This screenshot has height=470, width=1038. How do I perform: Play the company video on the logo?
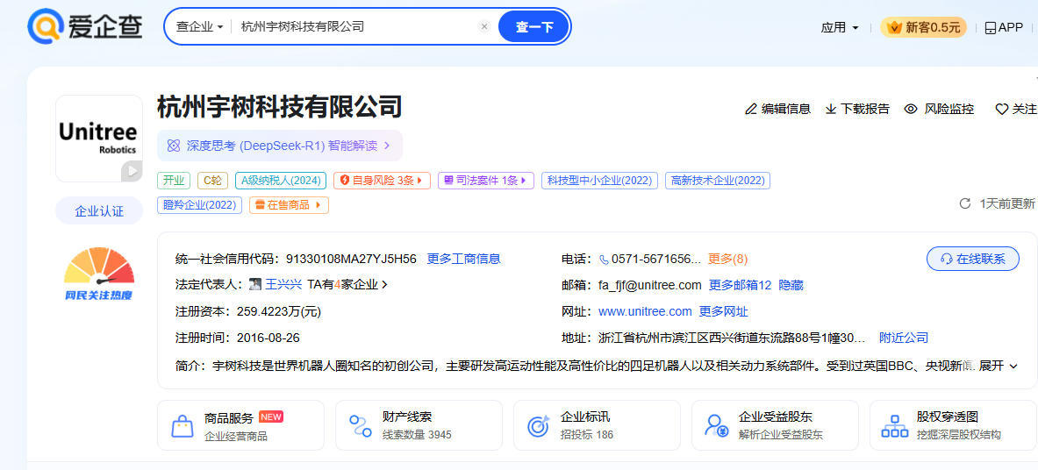pos(132,171)
